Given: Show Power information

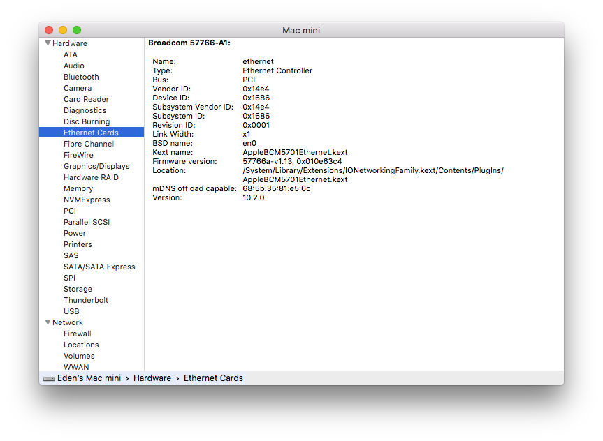Looking at the screenshot, I should coord(75,233).
